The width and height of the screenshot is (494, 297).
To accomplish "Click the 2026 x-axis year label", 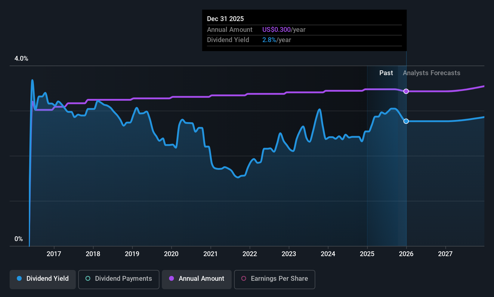I will (x=406, y=254).
